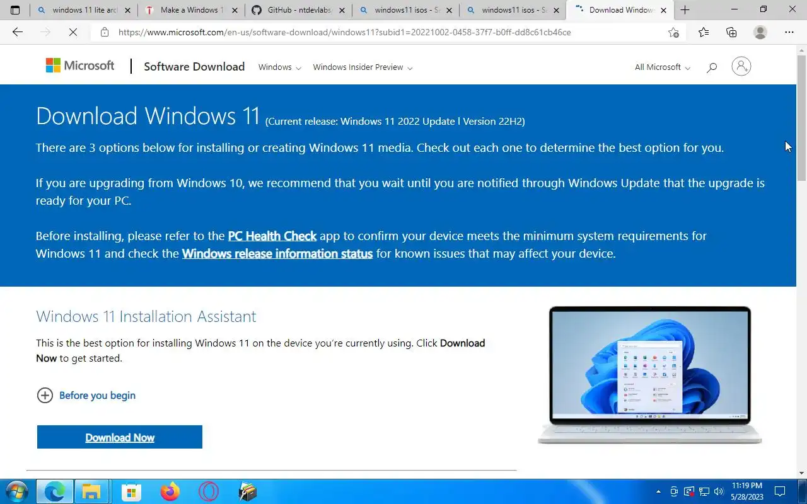View site information lock icon
The height and width of the screenshot is (504, 807).
[105, 32]
